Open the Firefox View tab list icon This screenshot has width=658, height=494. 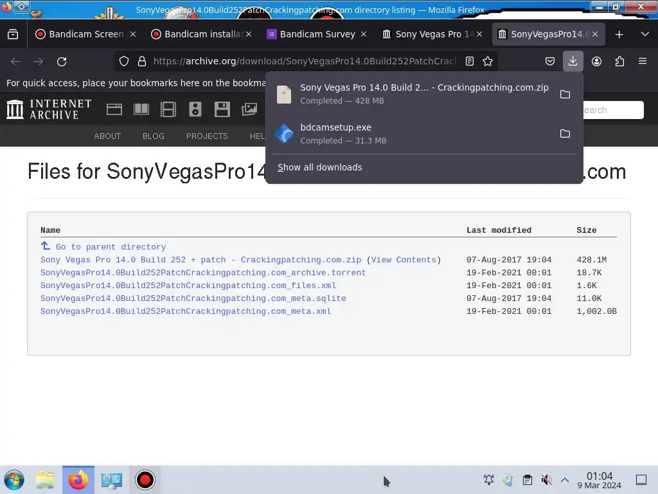[13, 34]
